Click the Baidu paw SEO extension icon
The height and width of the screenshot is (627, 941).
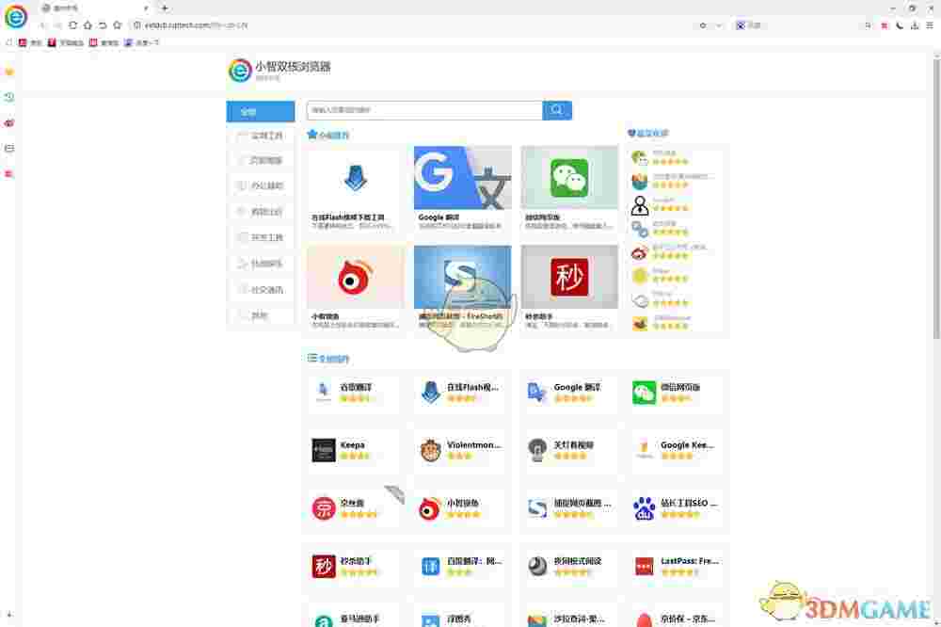644,508
